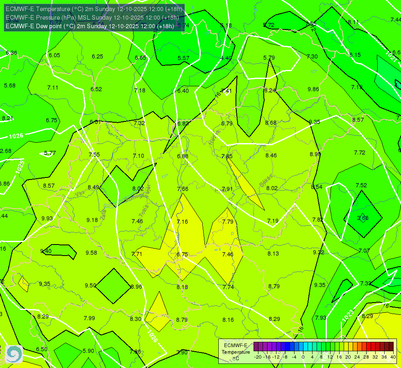
Task: Click the 3.66 value inside the diamond contour
Action: coord(362,218)
